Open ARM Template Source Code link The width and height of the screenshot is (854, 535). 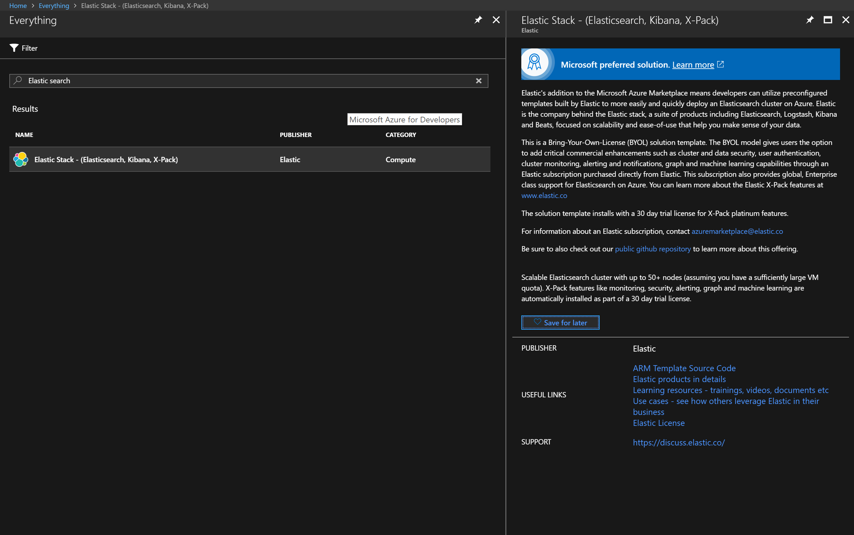pyautogui.click(x=684, y=368)
